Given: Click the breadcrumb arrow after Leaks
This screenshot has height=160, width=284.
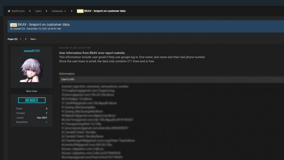Looking at the screenshot, I should click(47, 11).
